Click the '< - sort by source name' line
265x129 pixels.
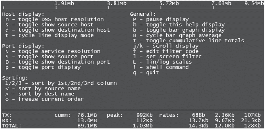(43, 89)
